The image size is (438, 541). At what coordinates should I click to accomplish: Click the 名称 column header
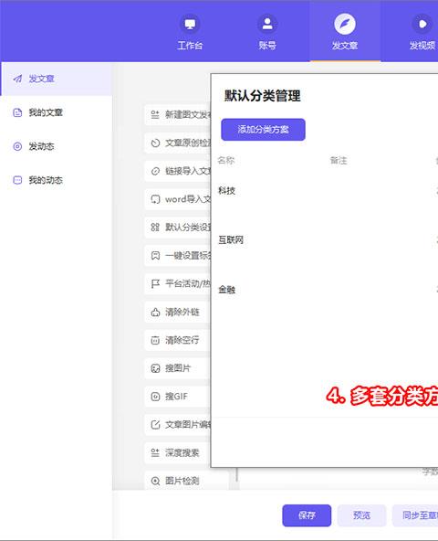tap(226, 161)
